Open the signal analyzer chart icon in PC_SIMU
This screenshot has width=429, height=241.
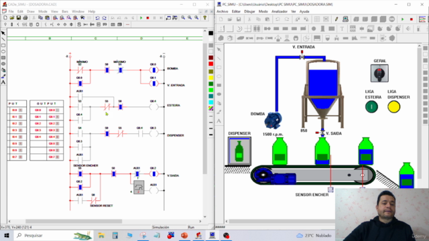click(422, 19)
